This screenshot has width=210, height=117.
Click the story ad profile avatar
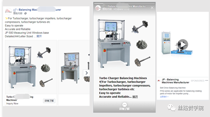coord(98,8)
